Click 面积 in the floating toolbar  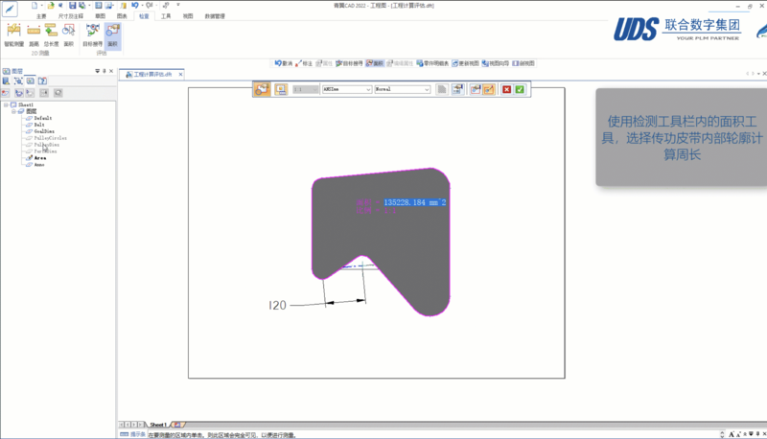tap(375, 63)
